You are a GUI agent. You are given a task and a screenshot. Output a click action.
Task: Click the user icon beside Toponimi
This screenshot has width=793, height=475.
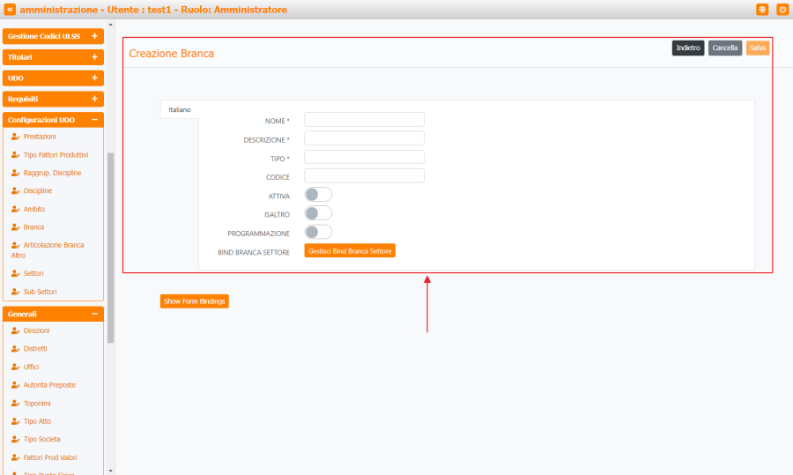[x=15, y=403]
